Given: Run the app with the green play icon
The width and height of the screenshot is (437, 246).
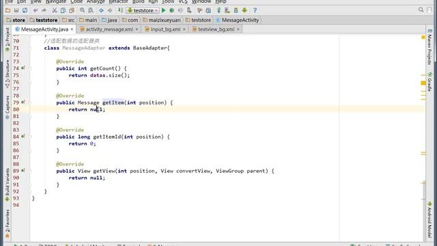Looking at the screenshot, I should (164, 11).
